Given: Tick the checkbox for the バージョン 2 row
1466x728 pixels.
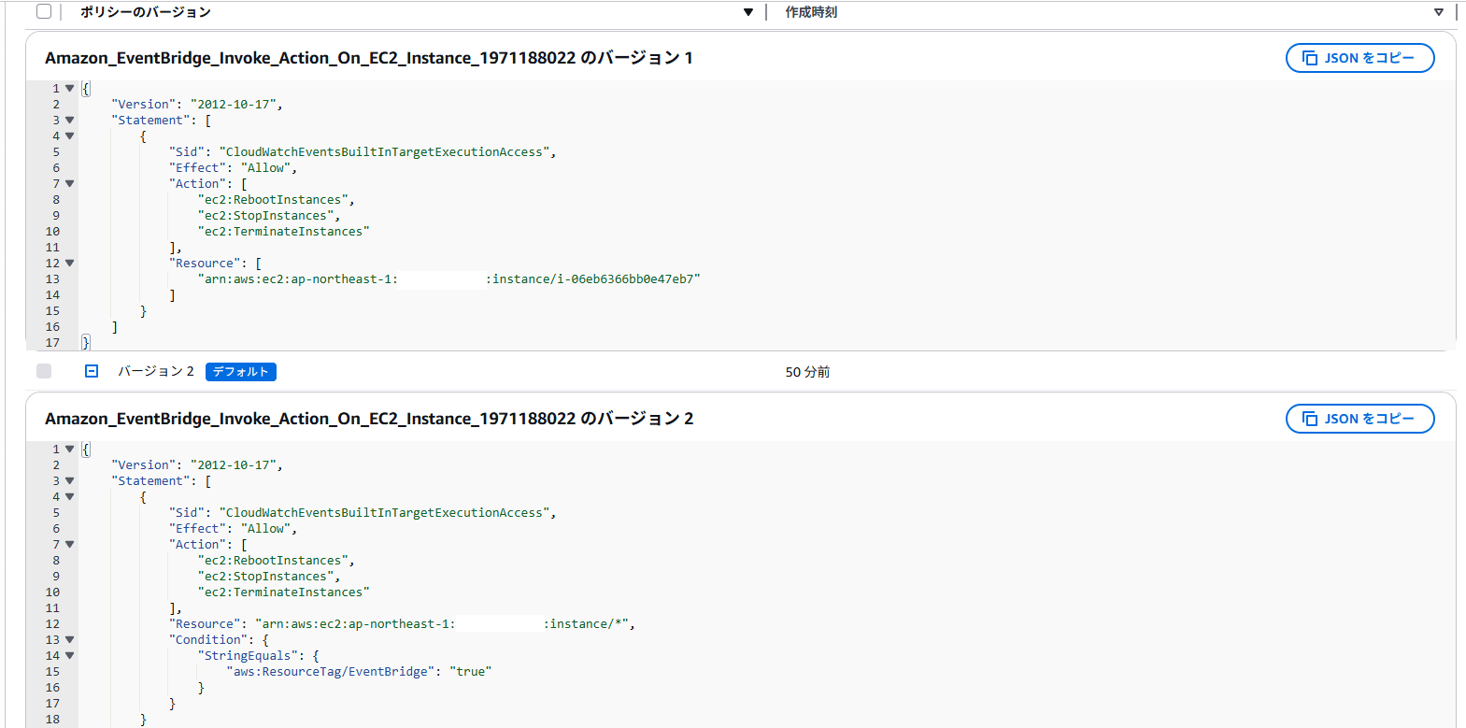Looking at the screenshot, I should (44, 371).
